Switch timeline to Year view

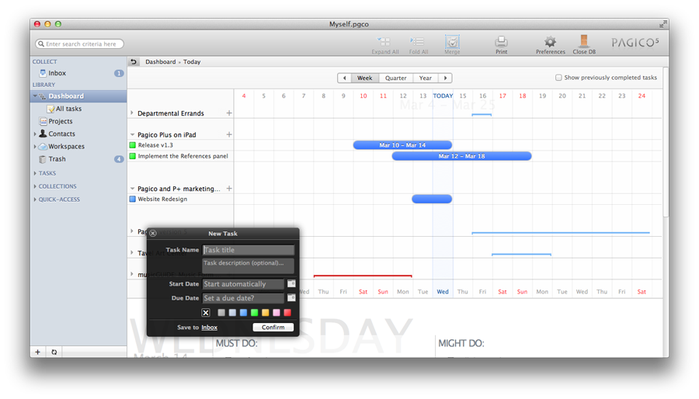(x=426, y=78)
